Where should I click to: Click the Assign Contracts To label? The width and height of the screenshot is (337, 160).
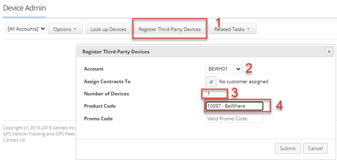click(x=107, y=82)
